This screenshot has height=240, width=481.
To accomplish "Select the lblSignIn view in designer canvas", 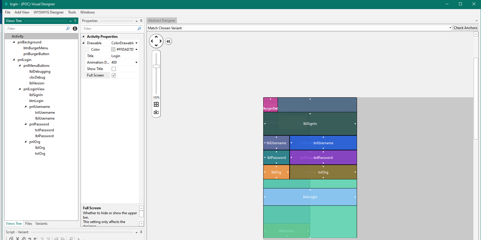I will [x=310, y=124].
